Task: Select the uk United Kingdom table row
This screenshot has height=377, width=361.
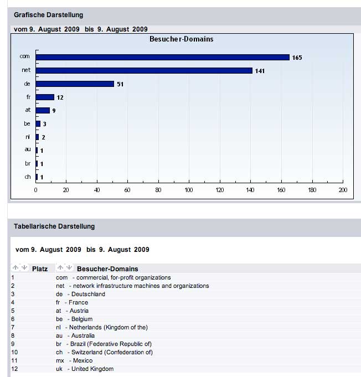Action: pyautogui.click(x=85, y=369)
